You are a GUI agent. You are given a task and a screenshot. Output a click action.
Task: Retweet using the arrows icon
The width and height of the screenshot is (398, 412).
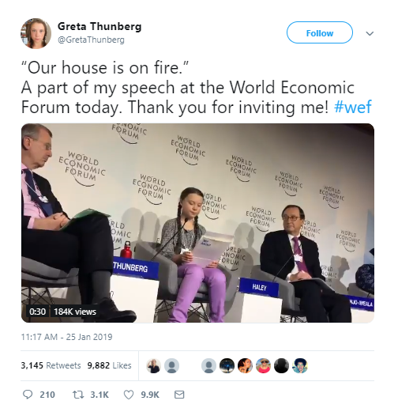pyautogui.click(x=78, y=395)
